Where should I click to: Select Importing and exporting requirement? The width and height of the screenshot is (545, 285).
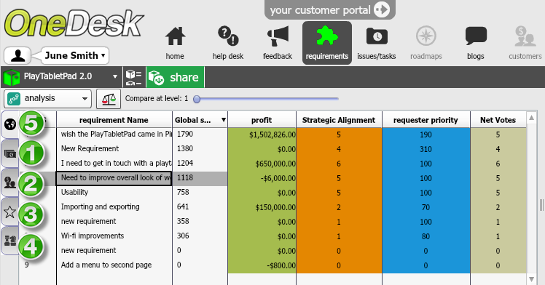point(101,206)
